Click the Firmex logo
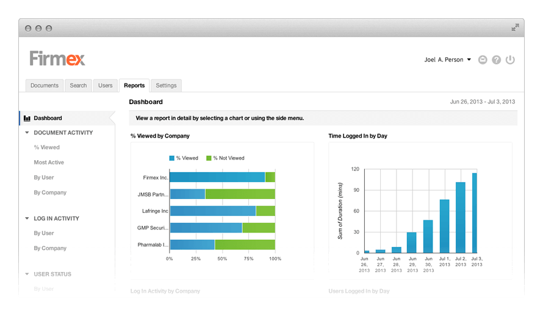 [57, 58]
